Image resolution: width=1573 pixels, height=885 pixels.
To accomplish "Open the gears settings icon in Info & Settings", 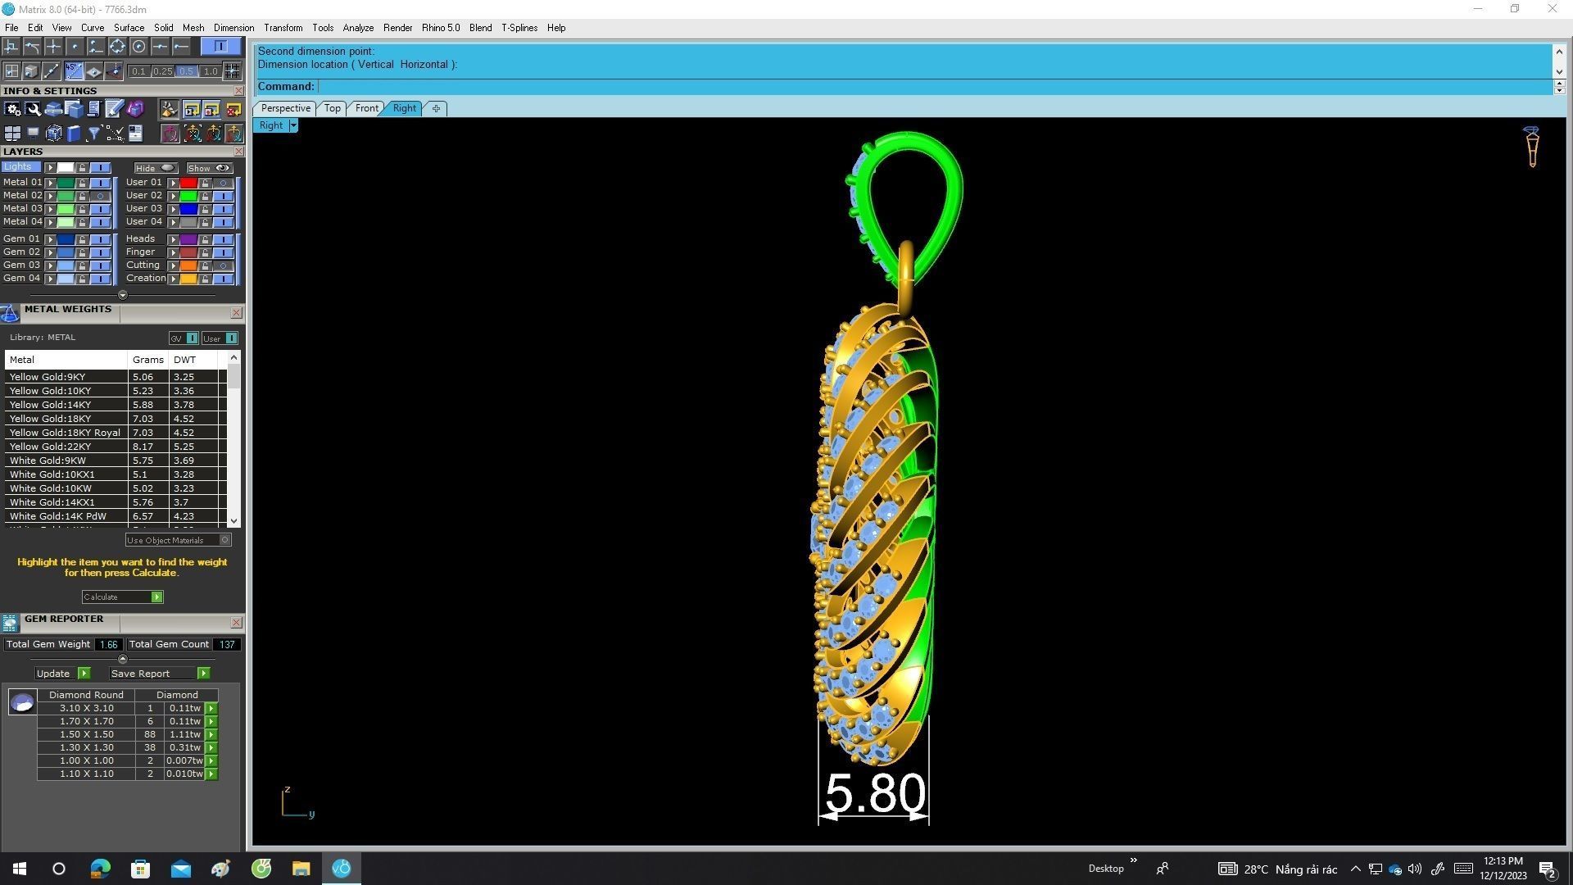I will click(x=12, y=109).
